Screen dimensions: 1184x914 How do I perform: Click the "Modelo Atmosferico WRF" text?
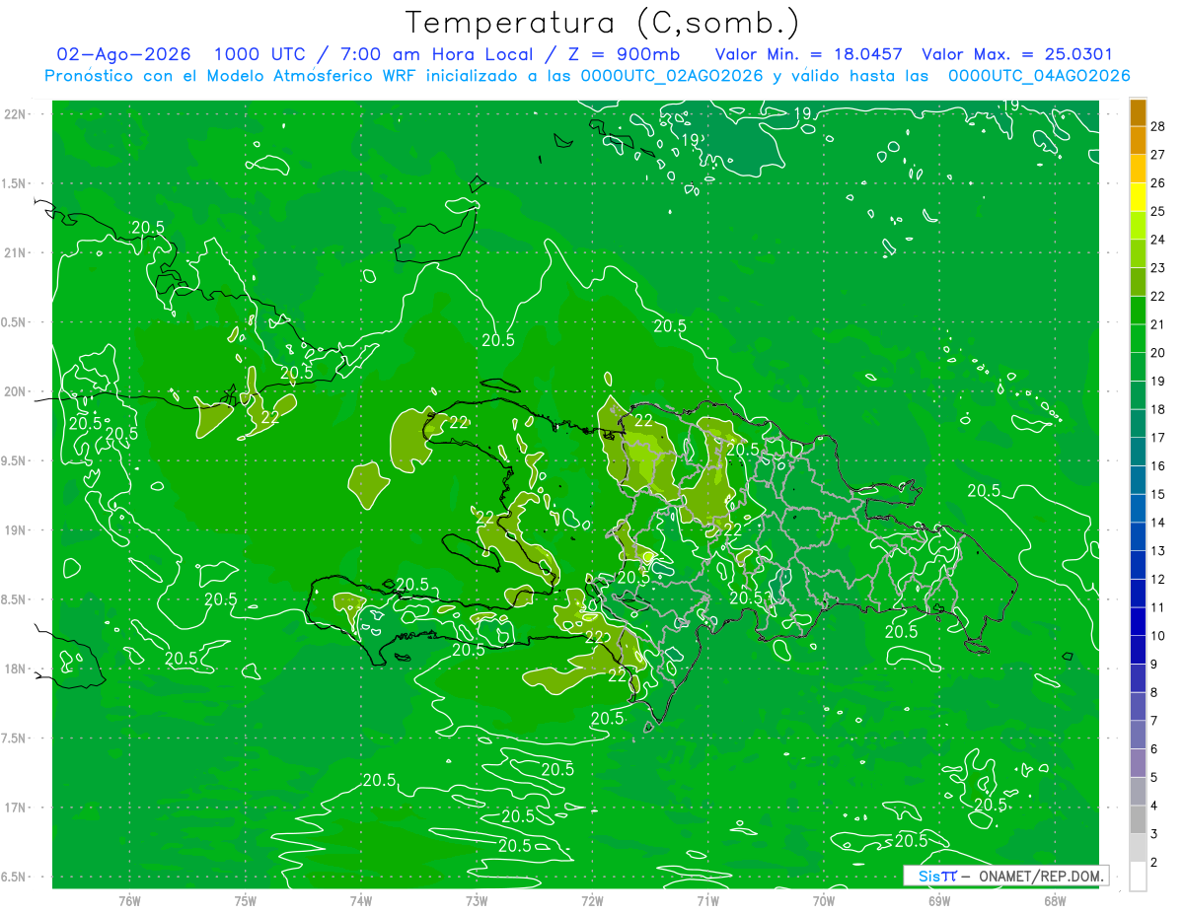coord(305,76)
